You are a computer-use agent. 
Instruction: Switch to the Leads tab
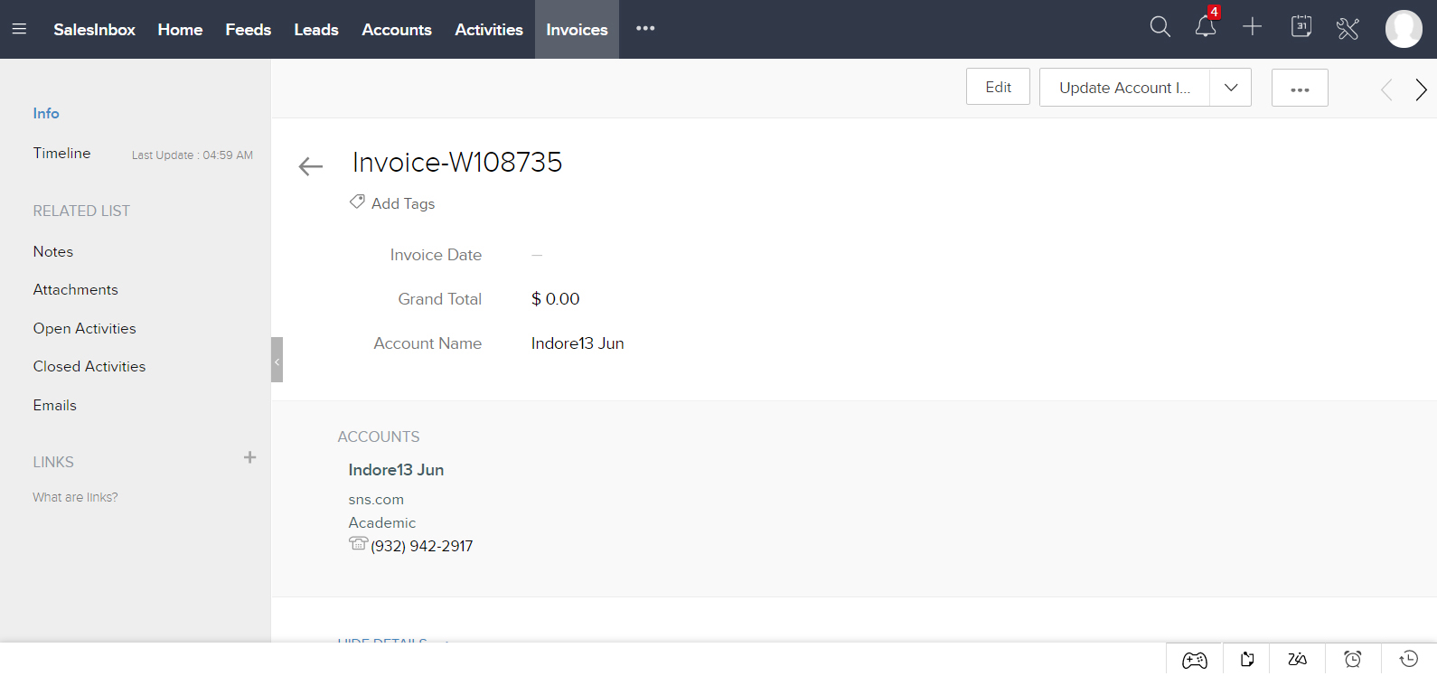[316, 30]
